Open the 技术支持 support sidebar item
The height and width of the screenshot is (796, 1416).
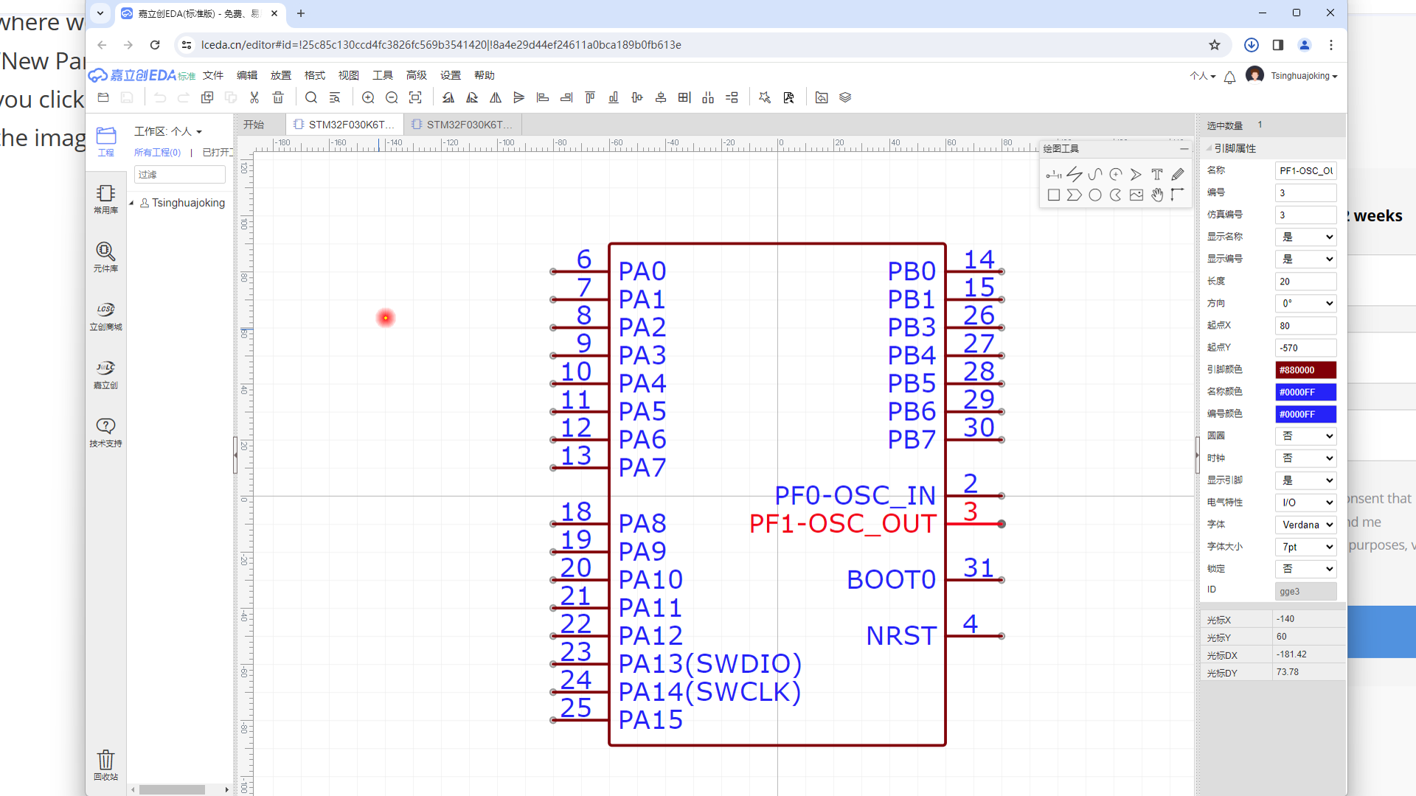click(105, 432)
